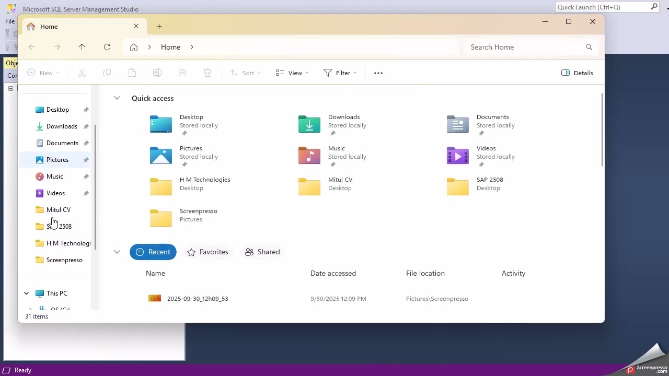Click the Delete trash icon

pyautogui.click(x=207, y=73)
